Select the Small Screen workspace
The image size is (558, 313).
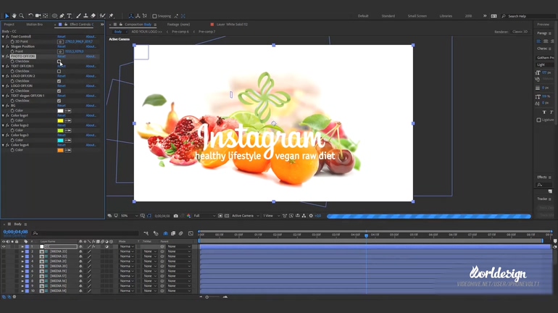(x=417, y=16)
